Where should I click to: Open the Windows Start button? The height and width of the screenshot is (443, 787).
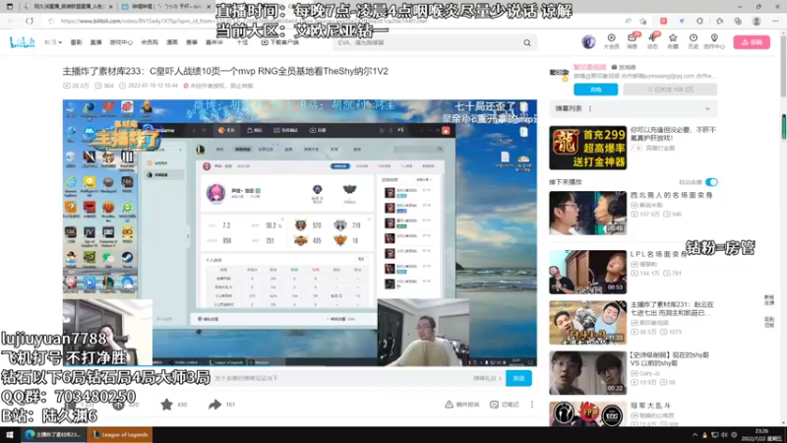pyautogui.click(x=10, y=435)
